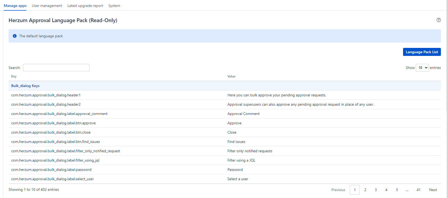Click the 'Filter using a JQL' value

pos(241,160)
